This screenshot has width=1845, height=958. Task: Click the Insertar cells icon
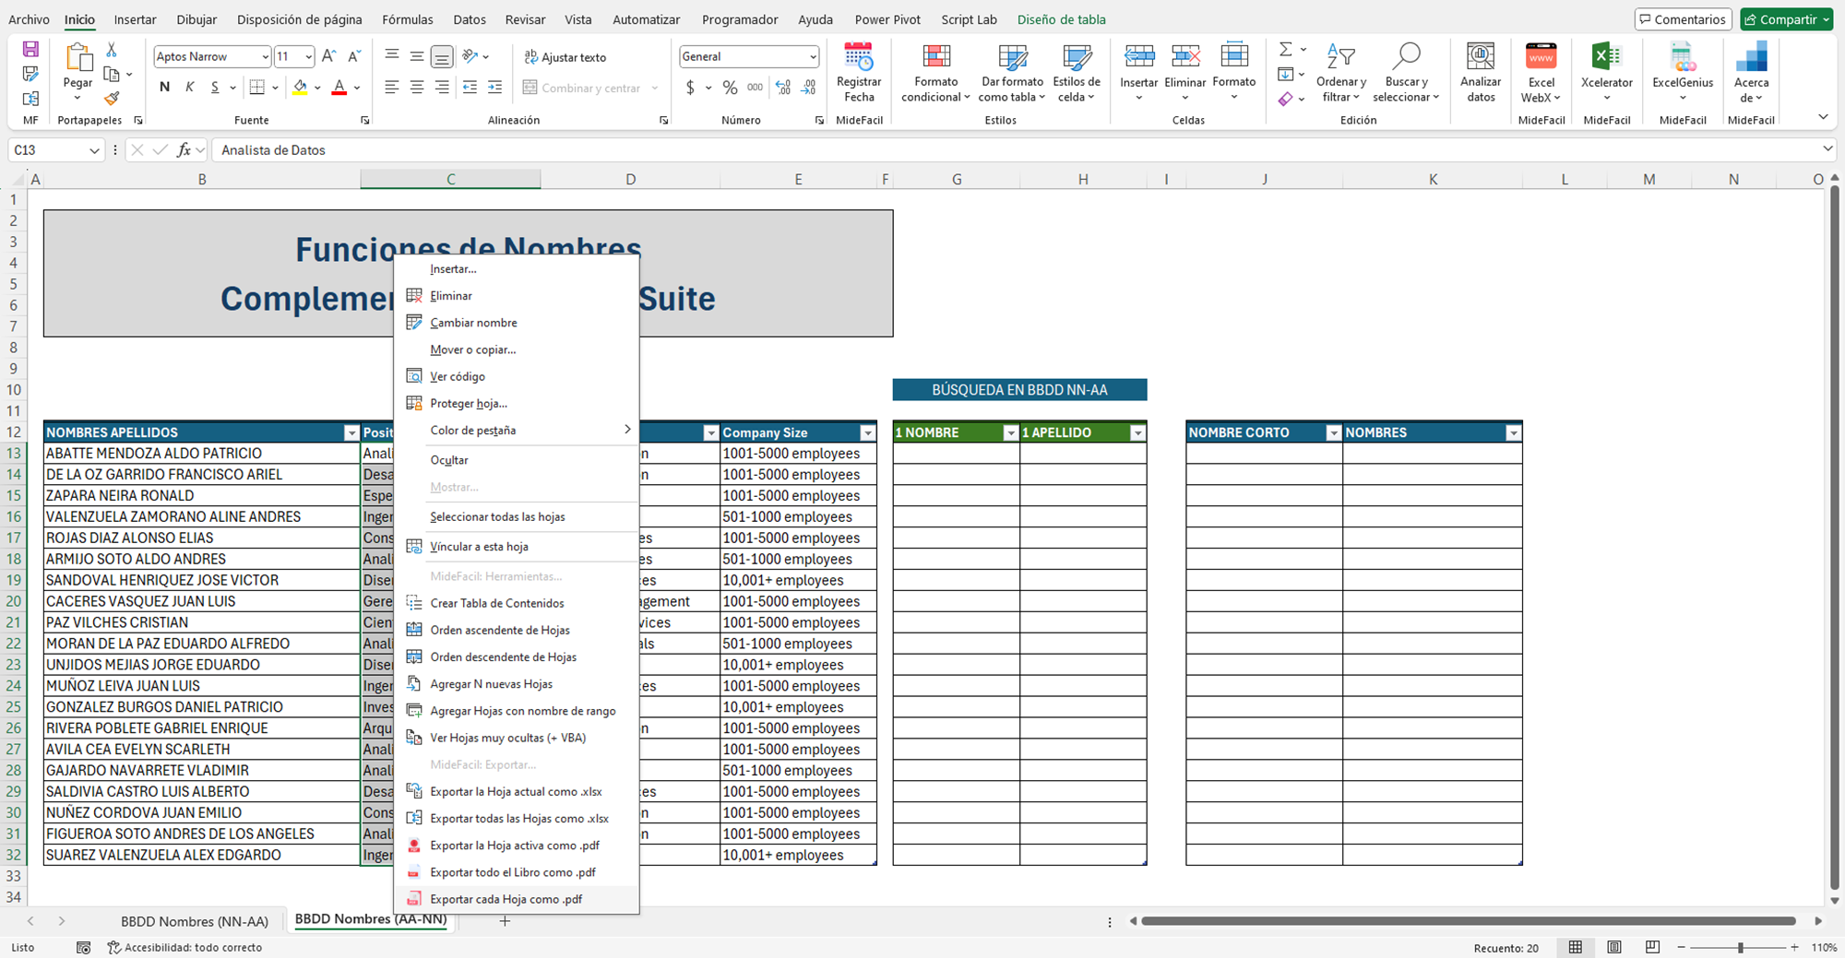point(1138,58)
